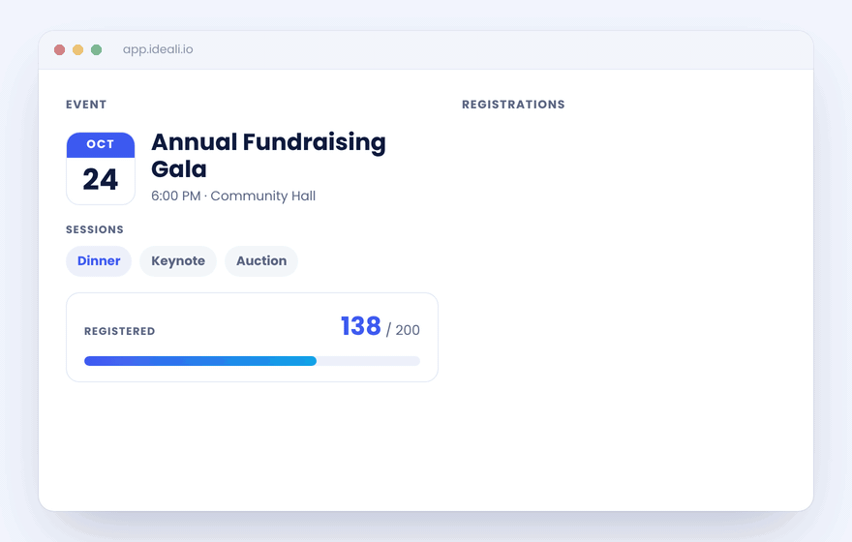The image size is (852, 542).
Task: Click the red close window dot
Action: click(x=60, y=50)
